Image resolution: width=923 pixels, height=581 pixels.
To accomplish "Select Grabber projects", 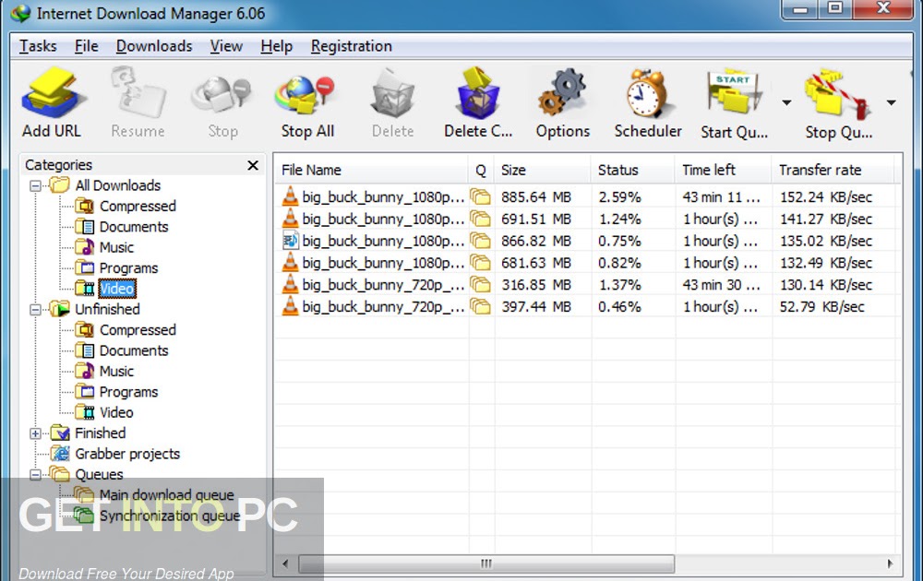I will point(127,454).
